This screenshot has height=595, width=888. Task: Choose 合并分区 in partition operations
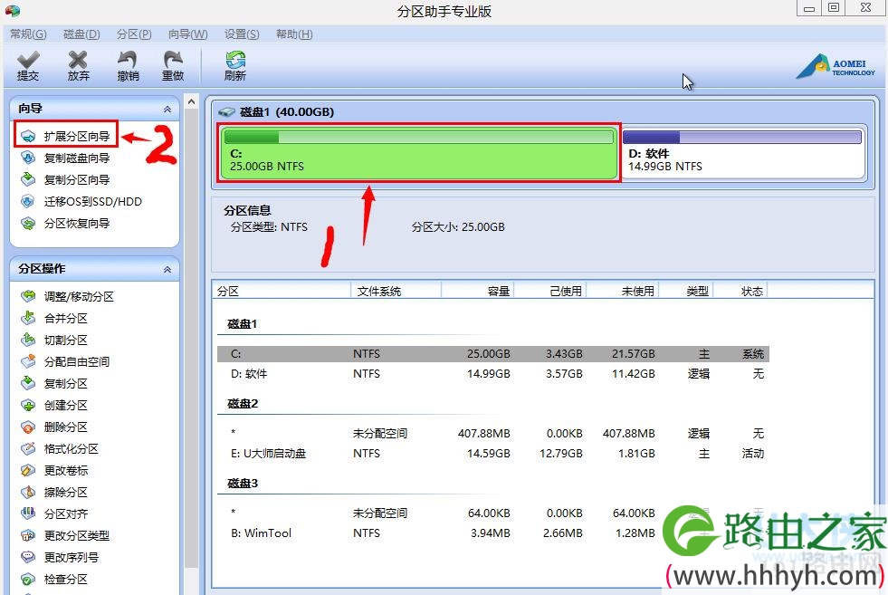[x=66, y=319]
